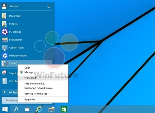Screen dimensions: 155x113
Task: Expand the File Explorer jump list chevron
Action: point(49,40)
